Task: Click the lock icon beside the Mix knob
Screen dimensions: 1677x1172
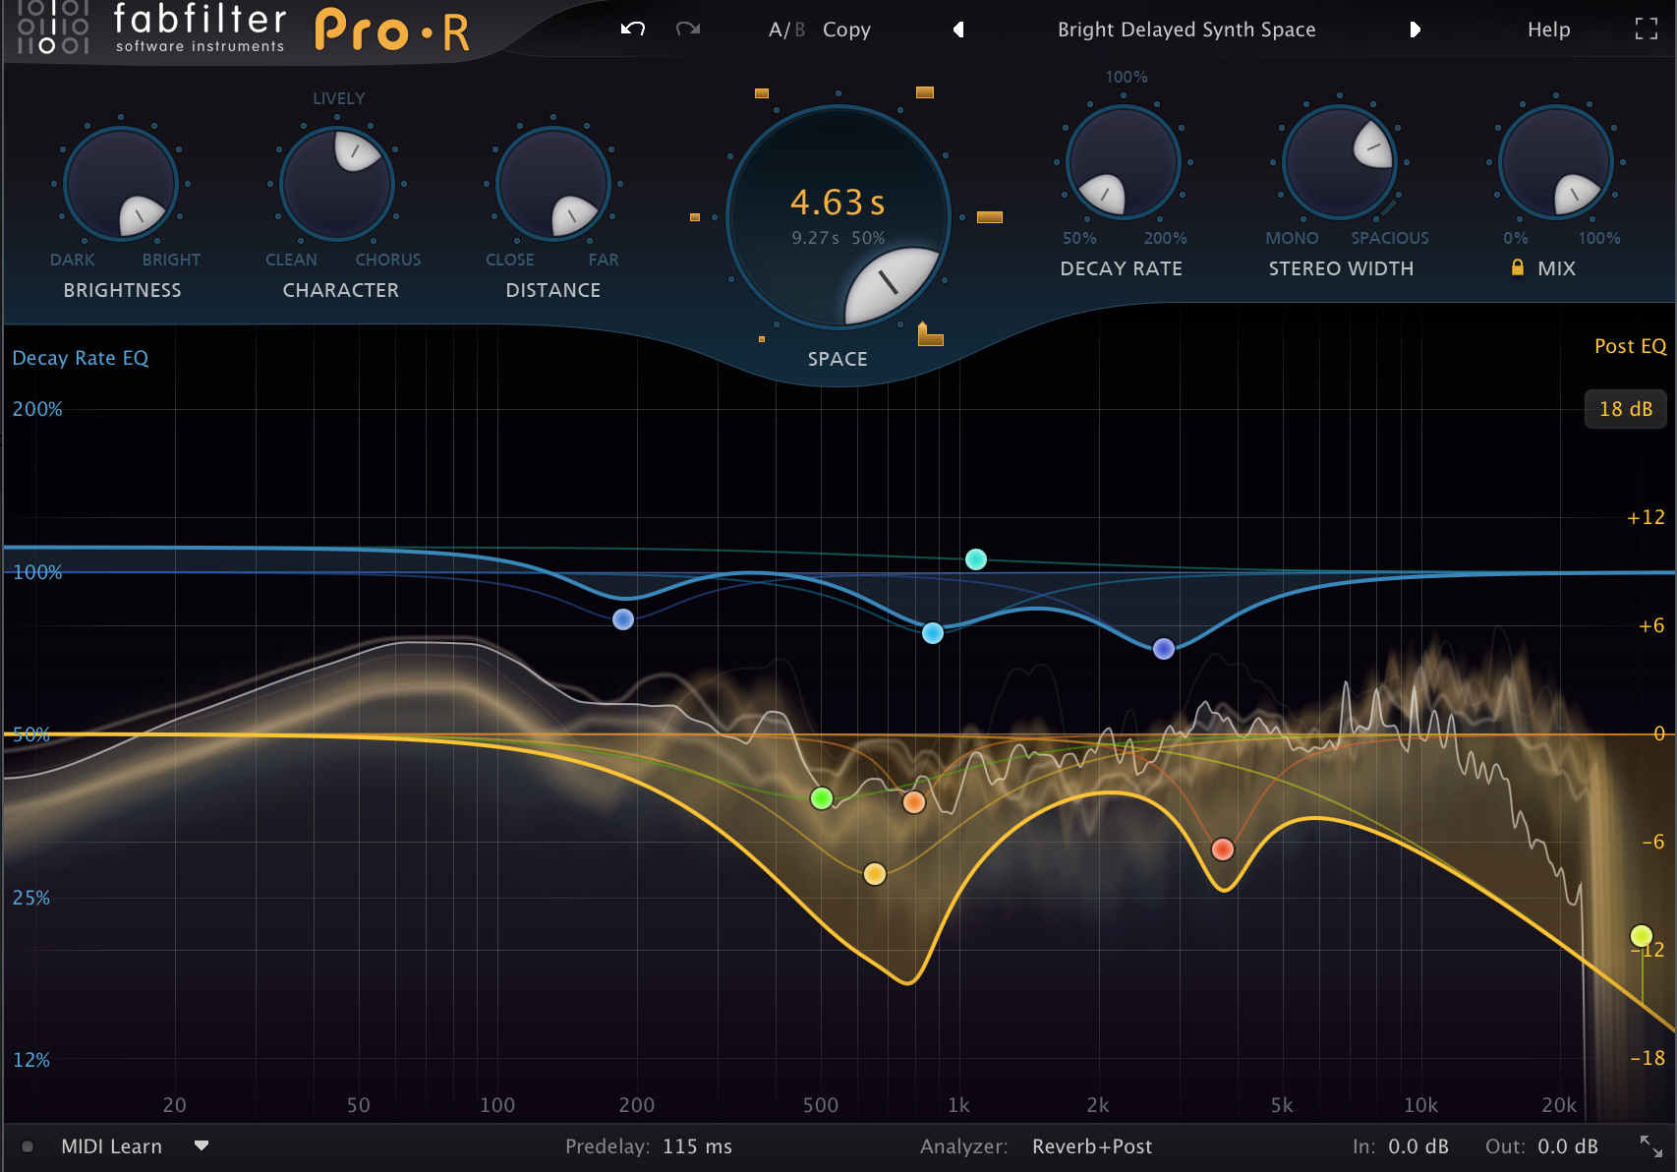Action: coord(1517,266)
